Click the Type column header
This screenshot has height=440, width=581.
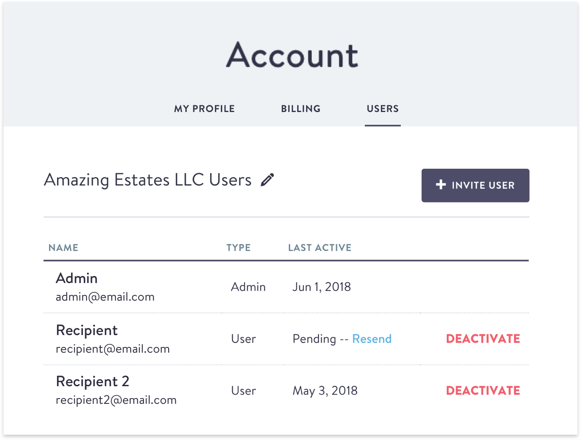[238, 248]
